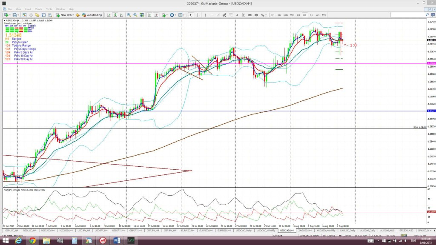Select the vertical line drawing tool

[206, 15]
